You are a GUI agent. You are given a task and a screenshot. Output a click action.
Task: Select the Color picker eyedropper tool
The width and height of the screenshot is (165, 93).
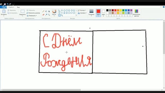point(46,15)
